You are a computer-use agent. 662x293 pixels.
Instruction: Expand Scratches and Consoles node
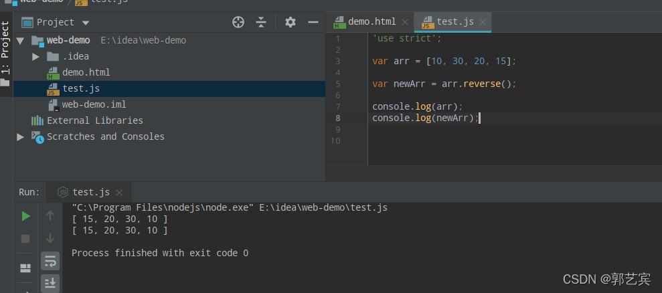click(20, 136)
